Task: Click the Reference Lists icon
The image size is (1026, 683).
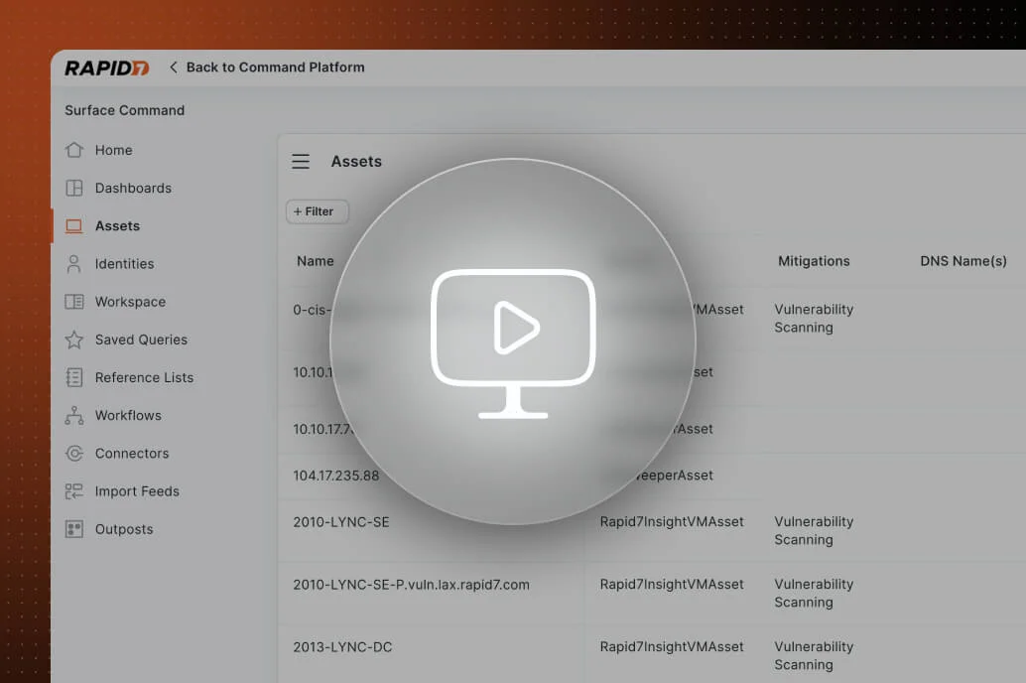Action: [73, 377]
